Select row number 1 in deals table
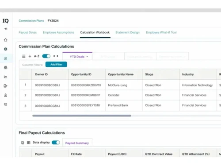 pyautogui.click(x=25, y=85)
